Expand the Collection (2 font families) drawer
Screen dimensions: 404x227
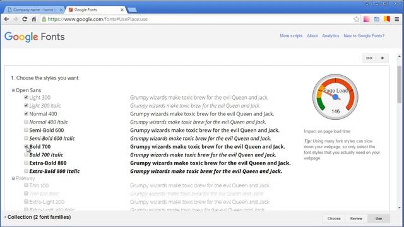pyautogui.click(x=38, y=217)
